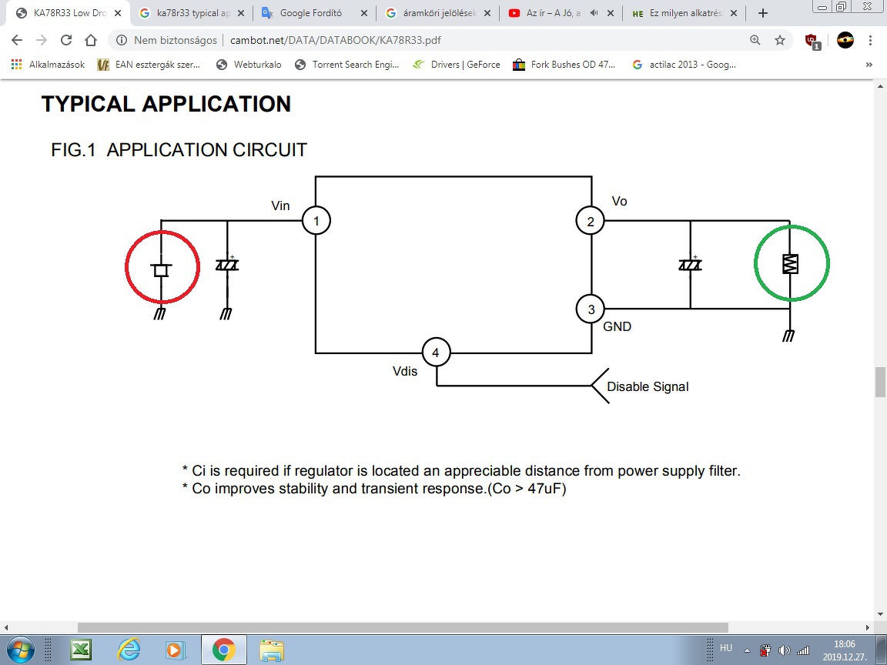Open the media player taskbar icon
Screen dimensions: 887x665
point(176,650)
